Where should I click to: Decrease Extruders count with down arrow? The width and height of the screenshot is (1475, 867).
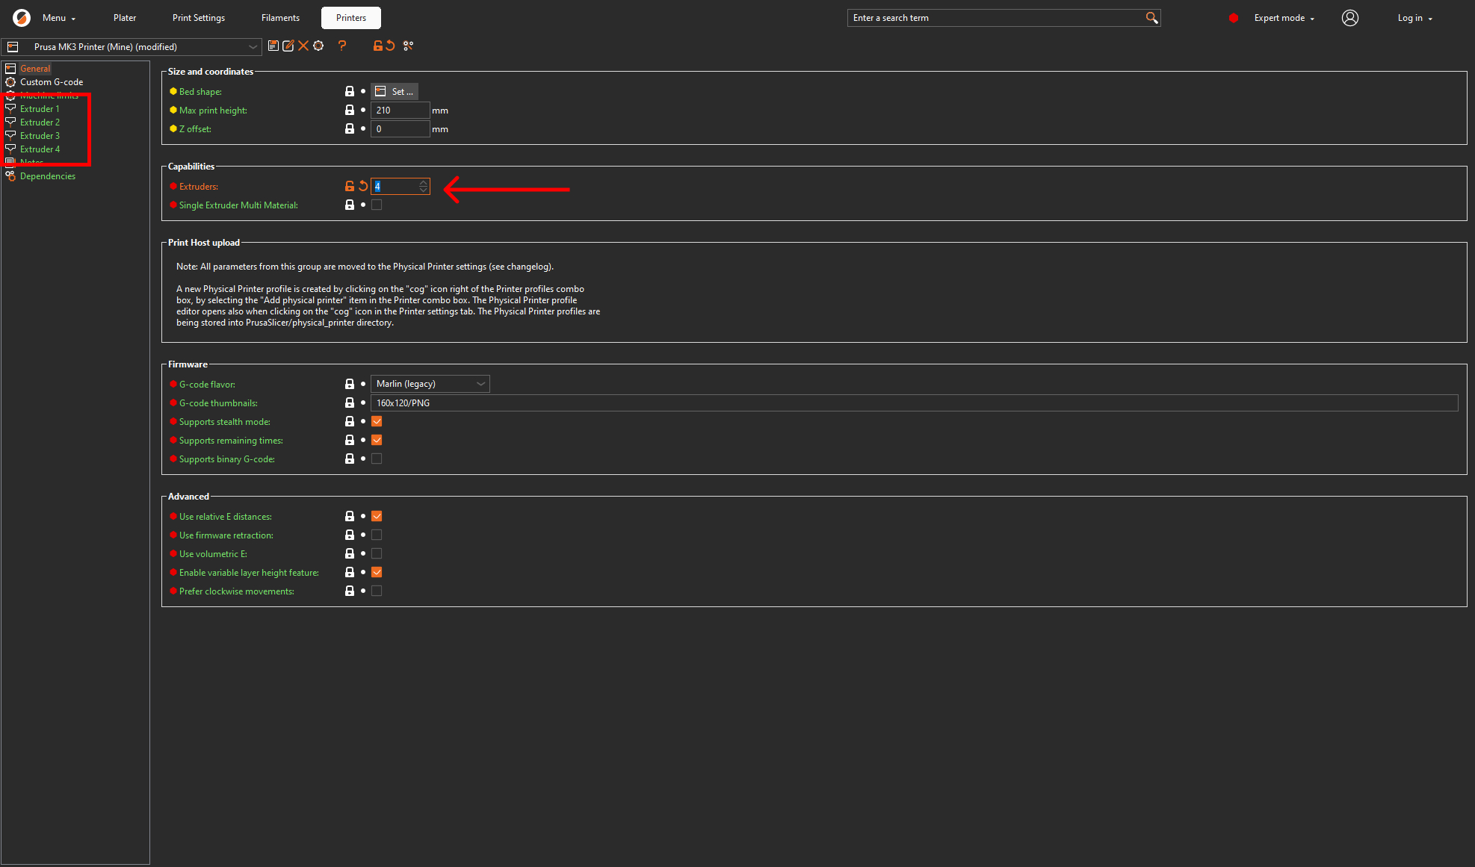[424, 190]
